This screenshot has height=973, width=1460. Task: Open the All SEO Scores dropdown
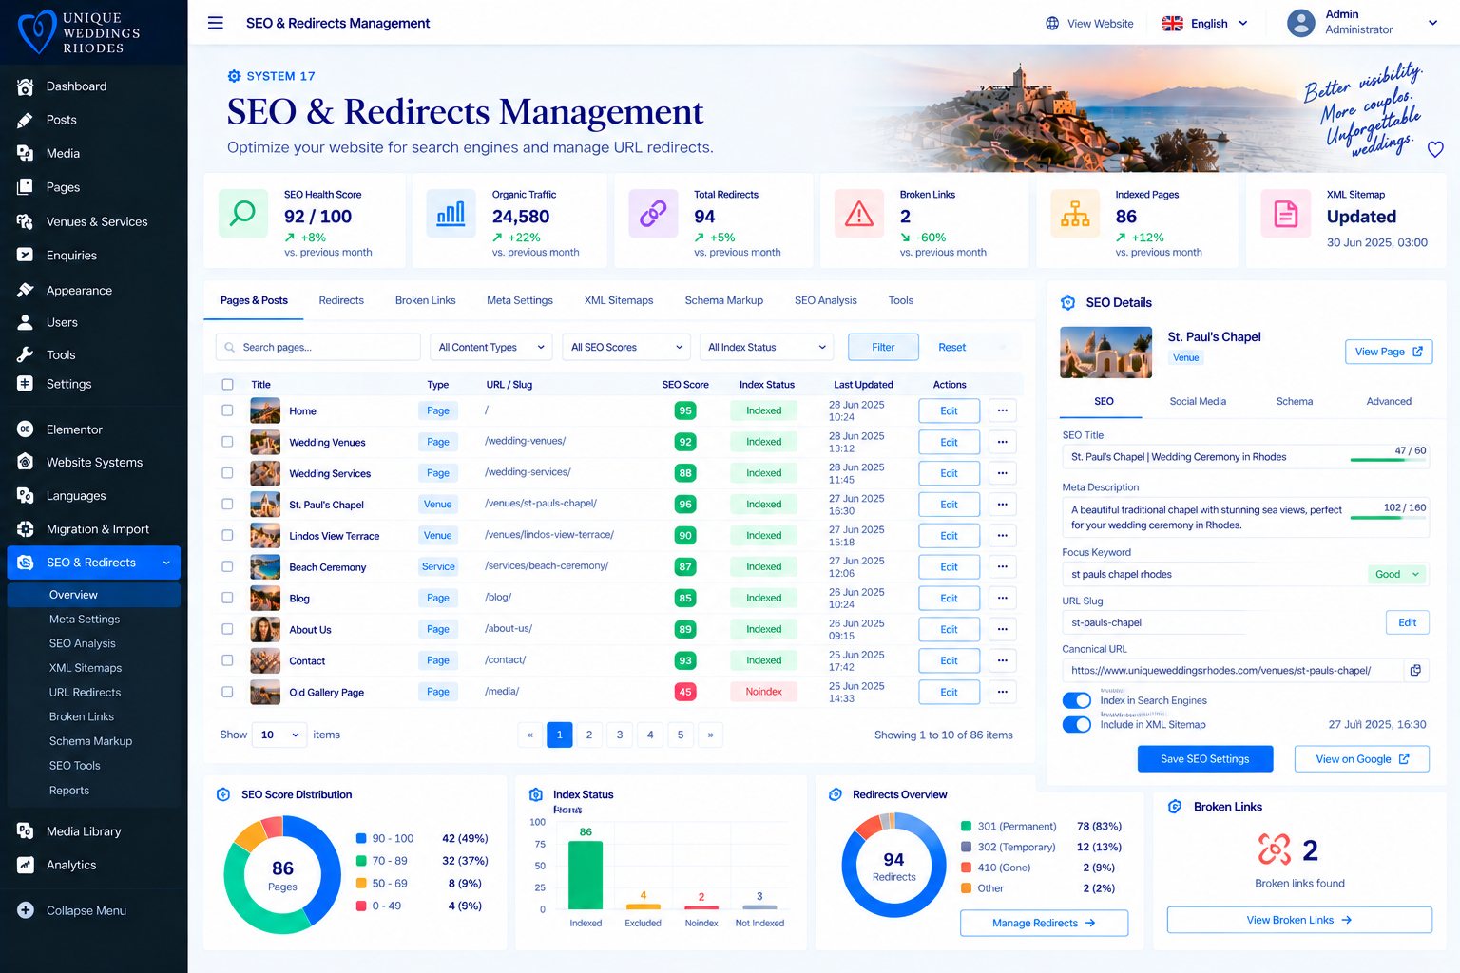point(626,347)
